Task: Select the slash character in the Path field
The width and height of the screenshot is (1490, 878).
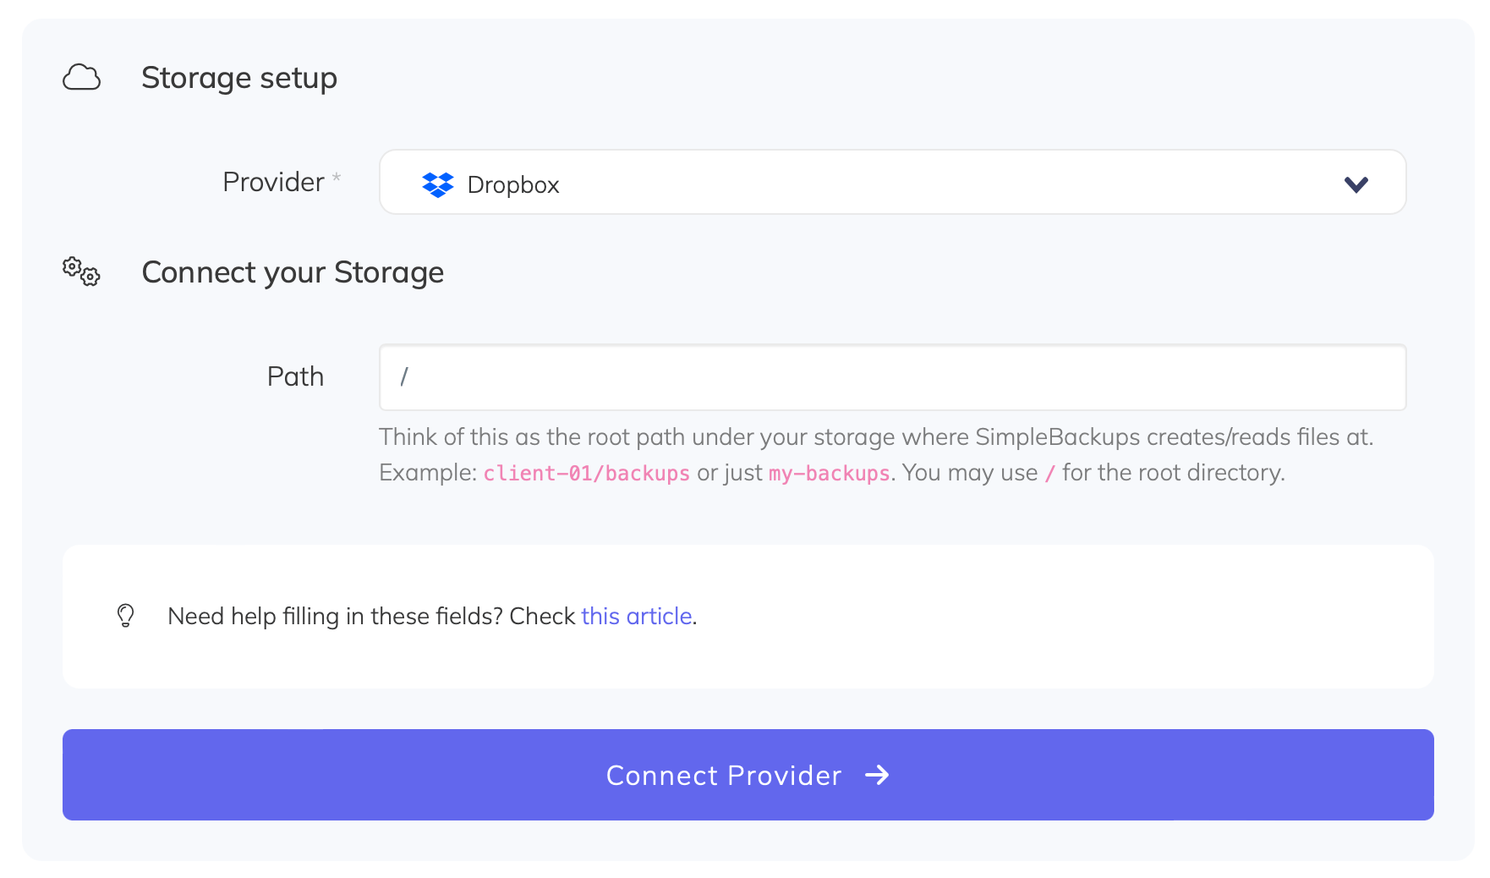Action: 405,378
